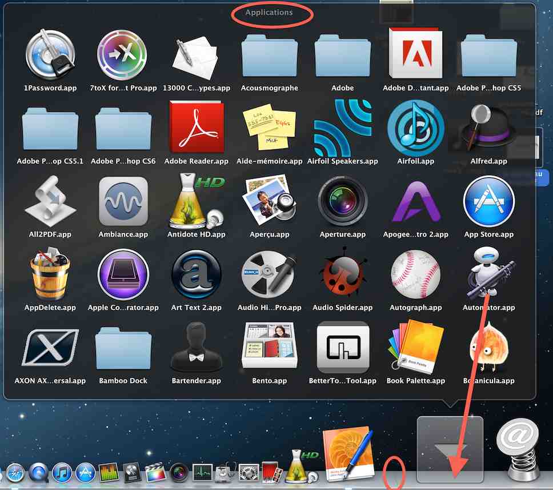Image resolution: width=553 pixels, height=490 pixels.
Task: Open the Adobe folder
Action: pos(342,55)
